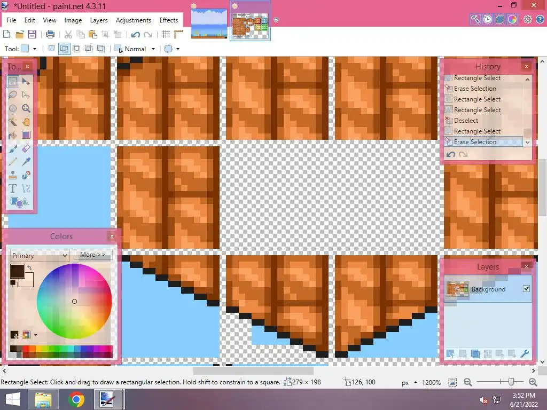Select the Pan hand tool
547x410 pixels.
pos(26,122)
